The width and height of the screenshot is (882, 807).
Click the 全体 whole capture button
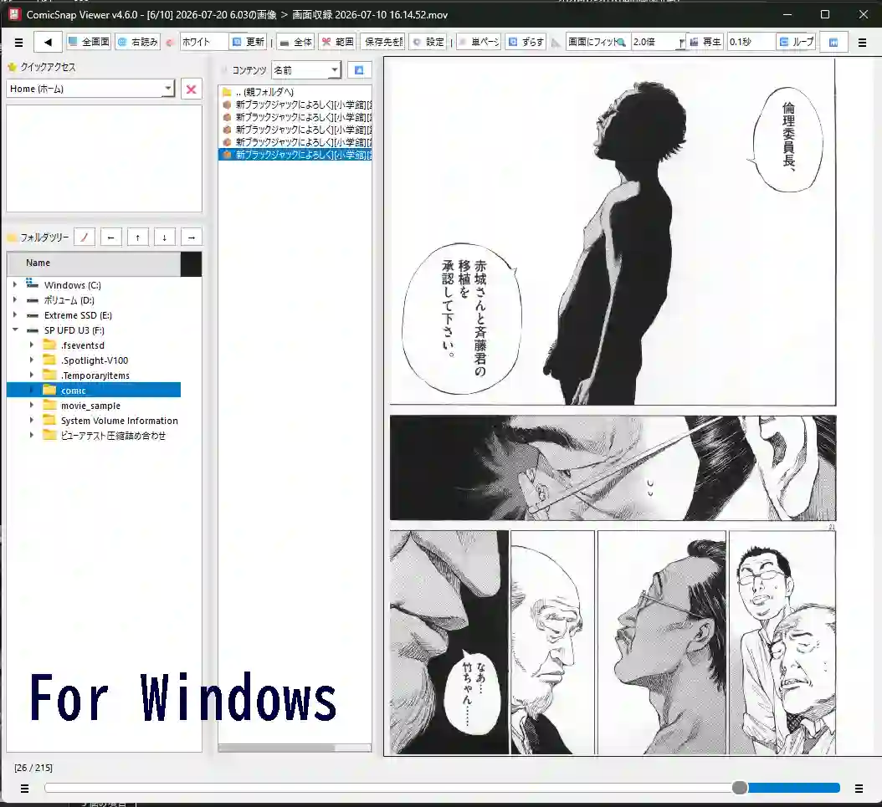point(296,42)
